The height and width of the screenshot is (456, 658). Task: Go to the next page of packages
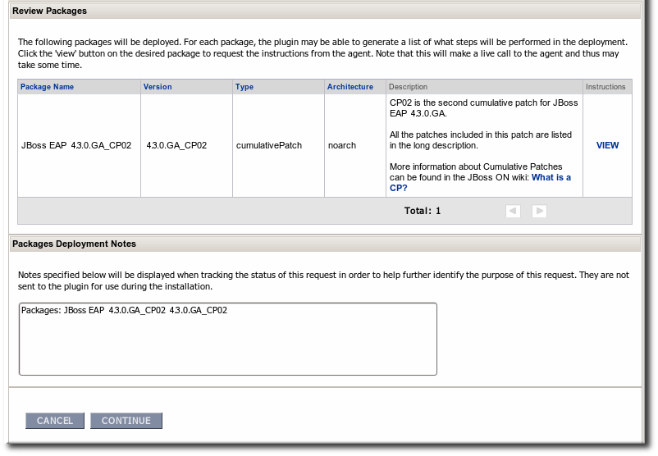coord(539,211)
